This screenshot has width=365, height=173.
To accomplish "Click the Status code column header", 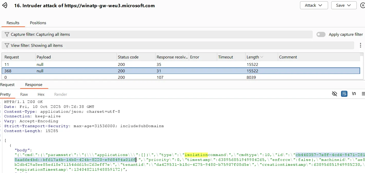I will 128,57.
